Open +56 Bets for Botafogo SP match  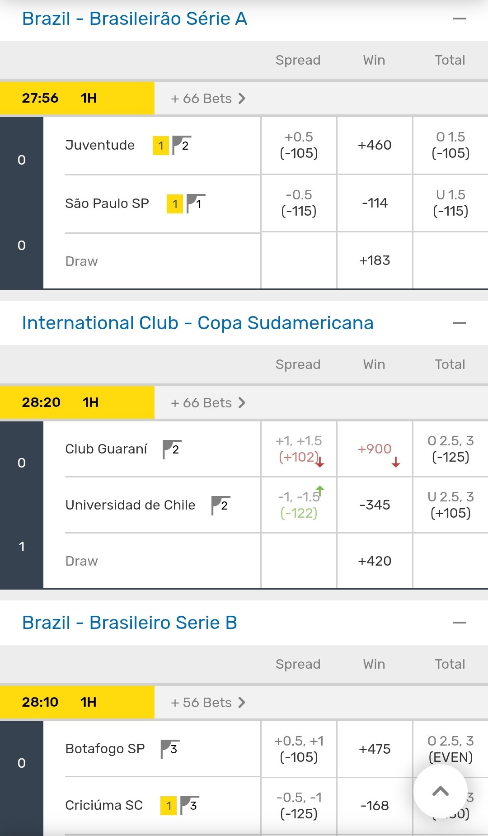tap(208, 703)
